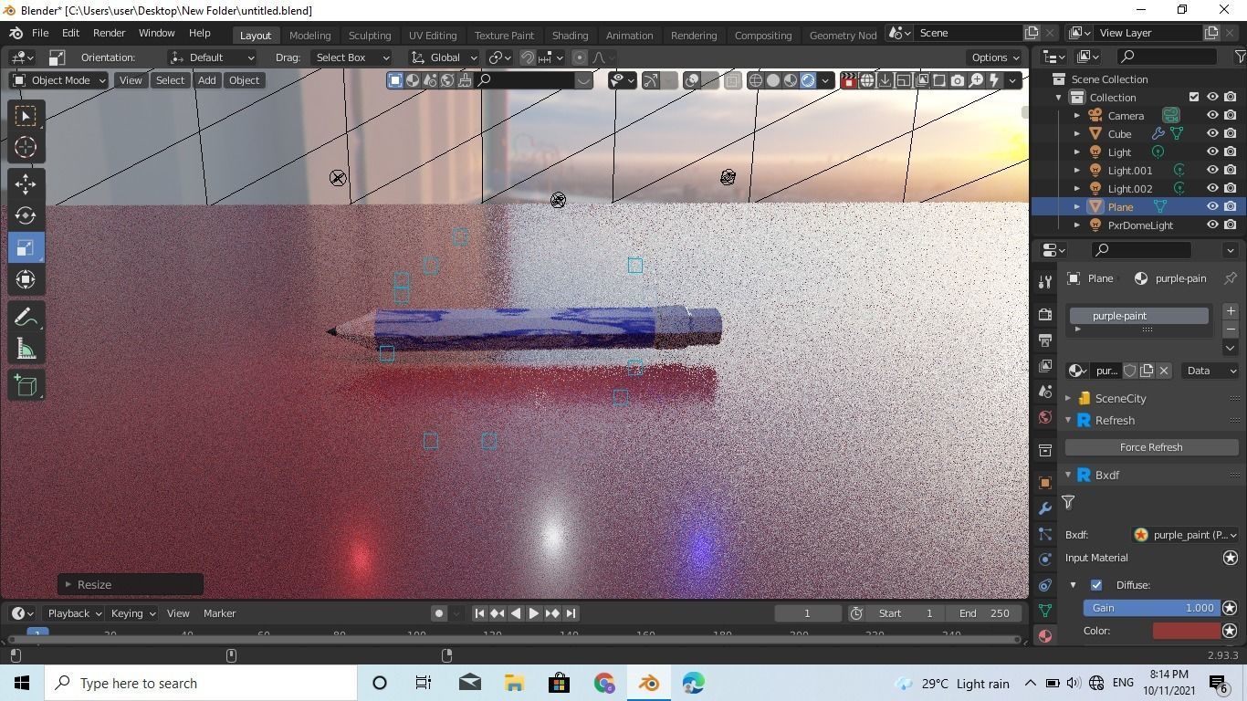Open the Bxdf purple_paint dropdown
1247x701 pixels.
pos(1185,535)
